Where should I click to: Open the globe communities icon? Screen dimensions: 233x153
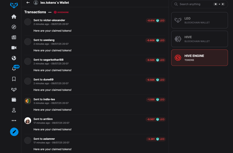click(x=14, y=58)
